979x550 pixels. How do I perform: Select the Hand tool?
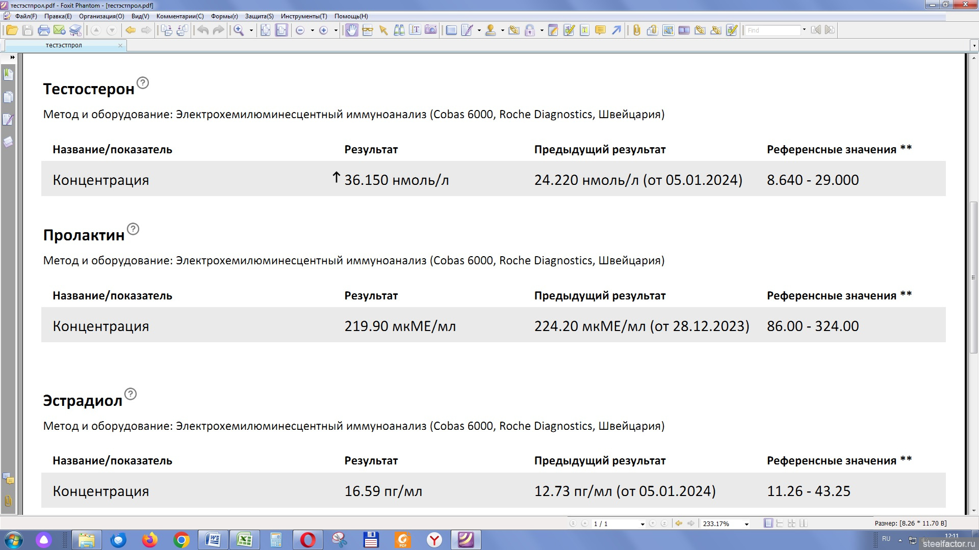point(351,30)
